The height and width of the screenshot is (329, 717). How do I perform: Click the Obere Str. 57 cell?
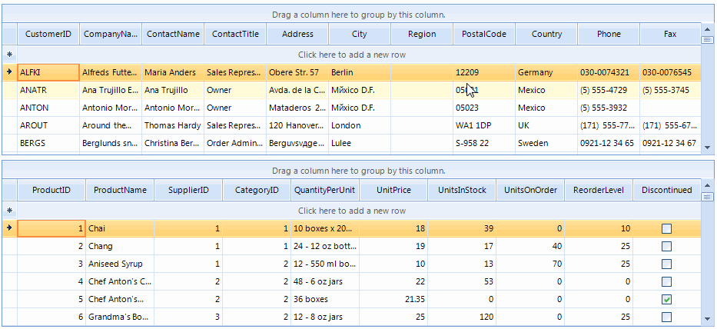click(x=297, y=72)
